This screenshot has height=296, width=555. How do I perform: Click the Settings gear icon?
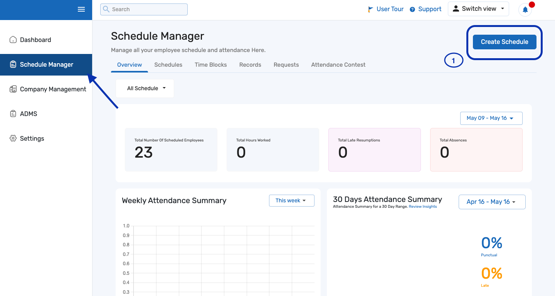(13, 138)
